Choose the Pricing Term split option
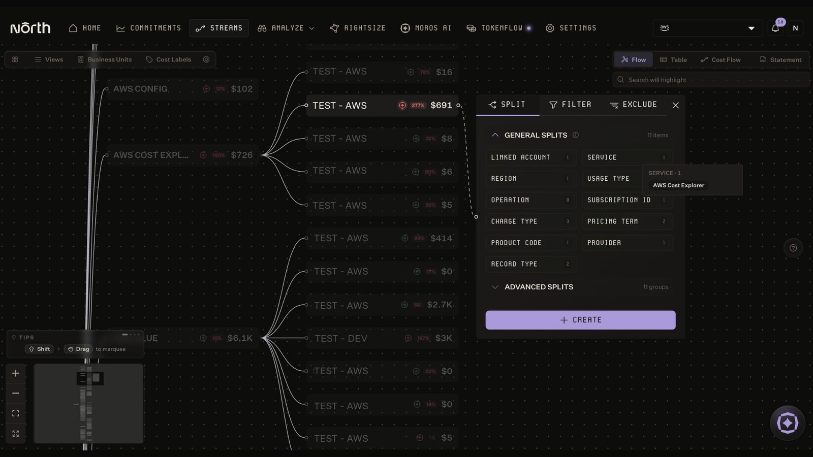This screenshot has height=457, width=813. point(627,221)
